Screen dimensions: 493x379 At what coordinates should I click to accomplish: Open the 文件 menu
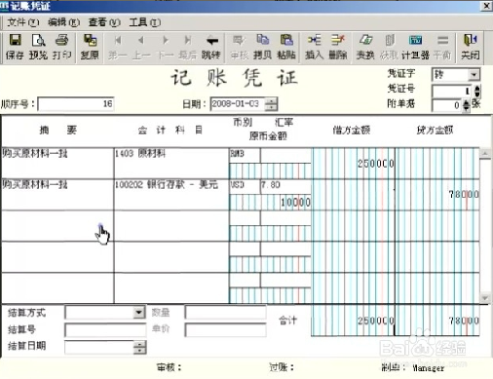point(22,22)
